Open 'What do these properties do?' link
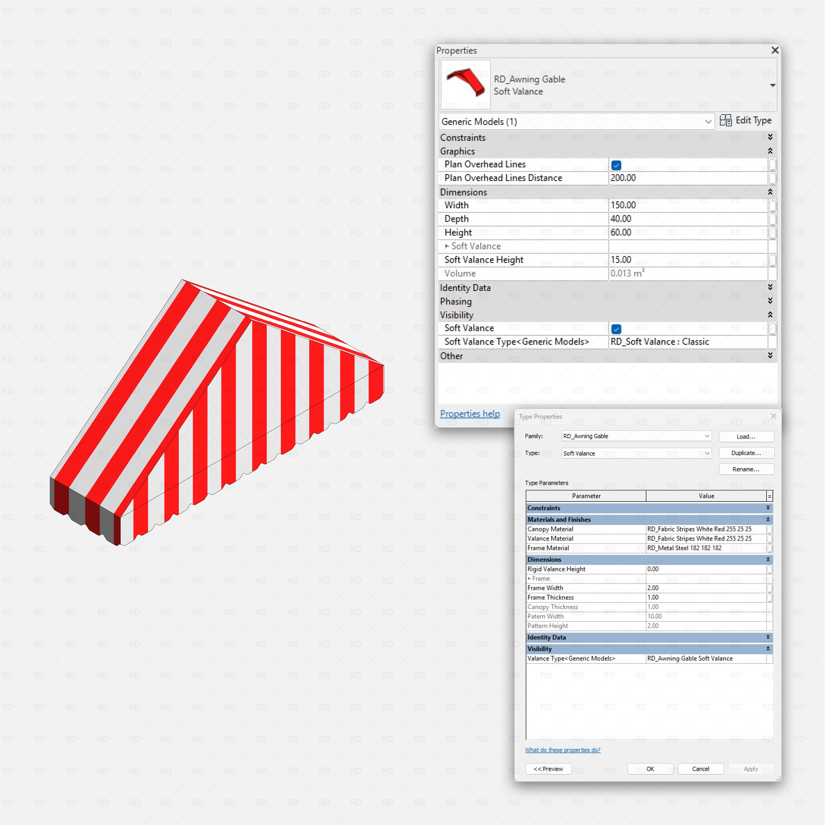 pos(562,750)
